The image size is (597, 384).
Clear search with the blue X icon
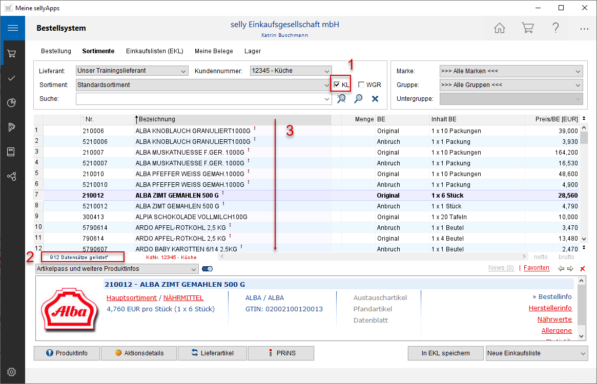click(375, 99)
